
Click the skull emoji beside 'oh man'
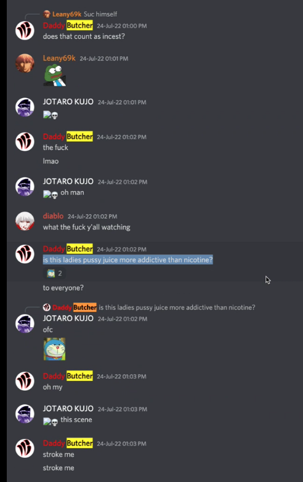tap(55, 195)
